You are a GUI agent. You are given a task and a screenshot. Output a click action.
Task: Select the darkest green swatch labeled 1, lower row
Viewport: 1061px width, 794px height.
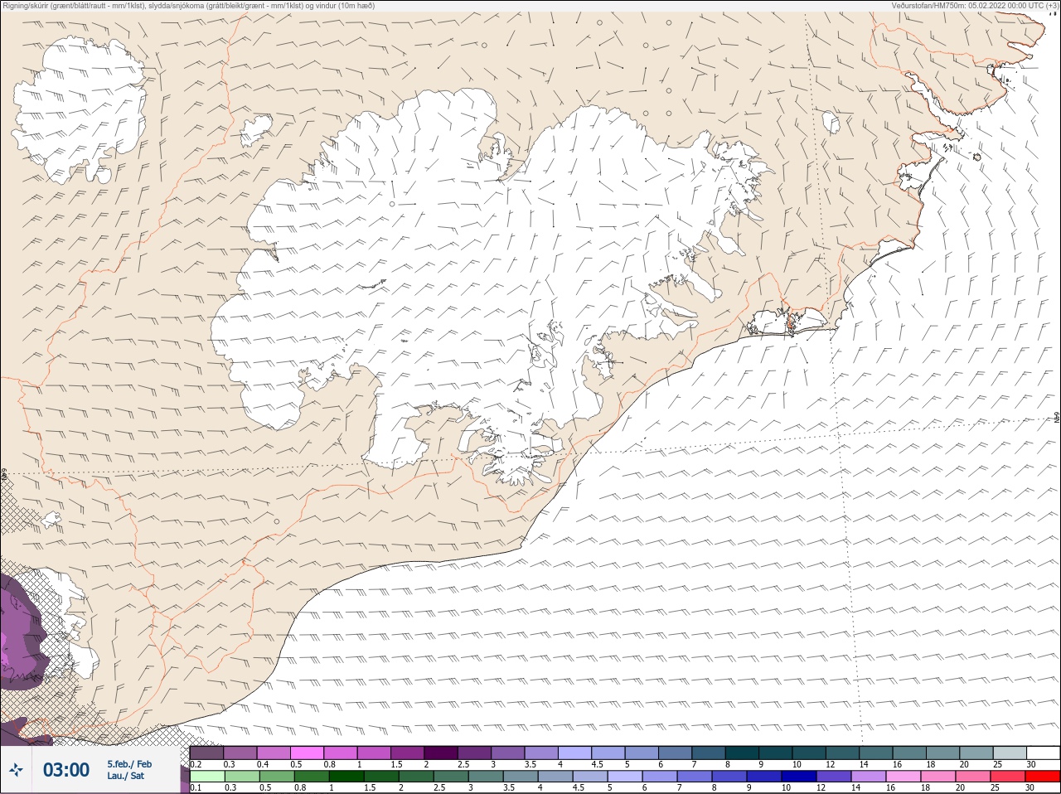click(346, 776)
